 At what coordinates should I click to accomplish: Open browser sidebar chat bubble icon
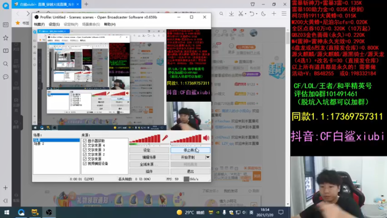pyautogui.click(x=5, y=77)
